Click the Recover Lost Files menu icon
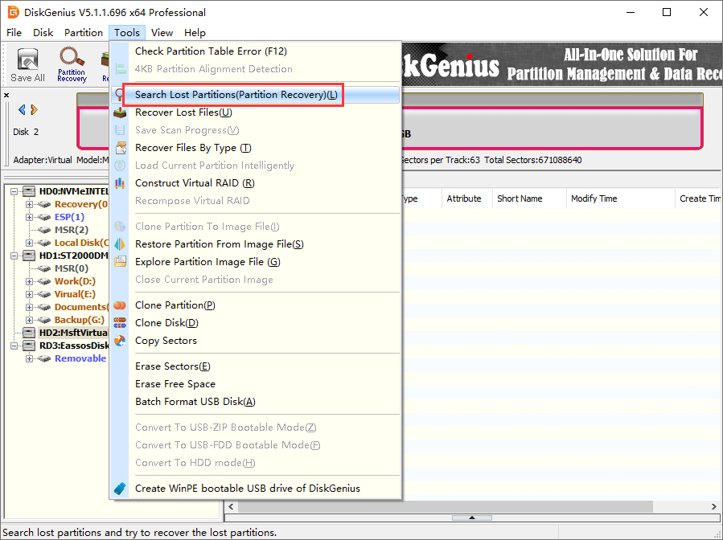This screenshot has height=540, width=723. (121, 112)
